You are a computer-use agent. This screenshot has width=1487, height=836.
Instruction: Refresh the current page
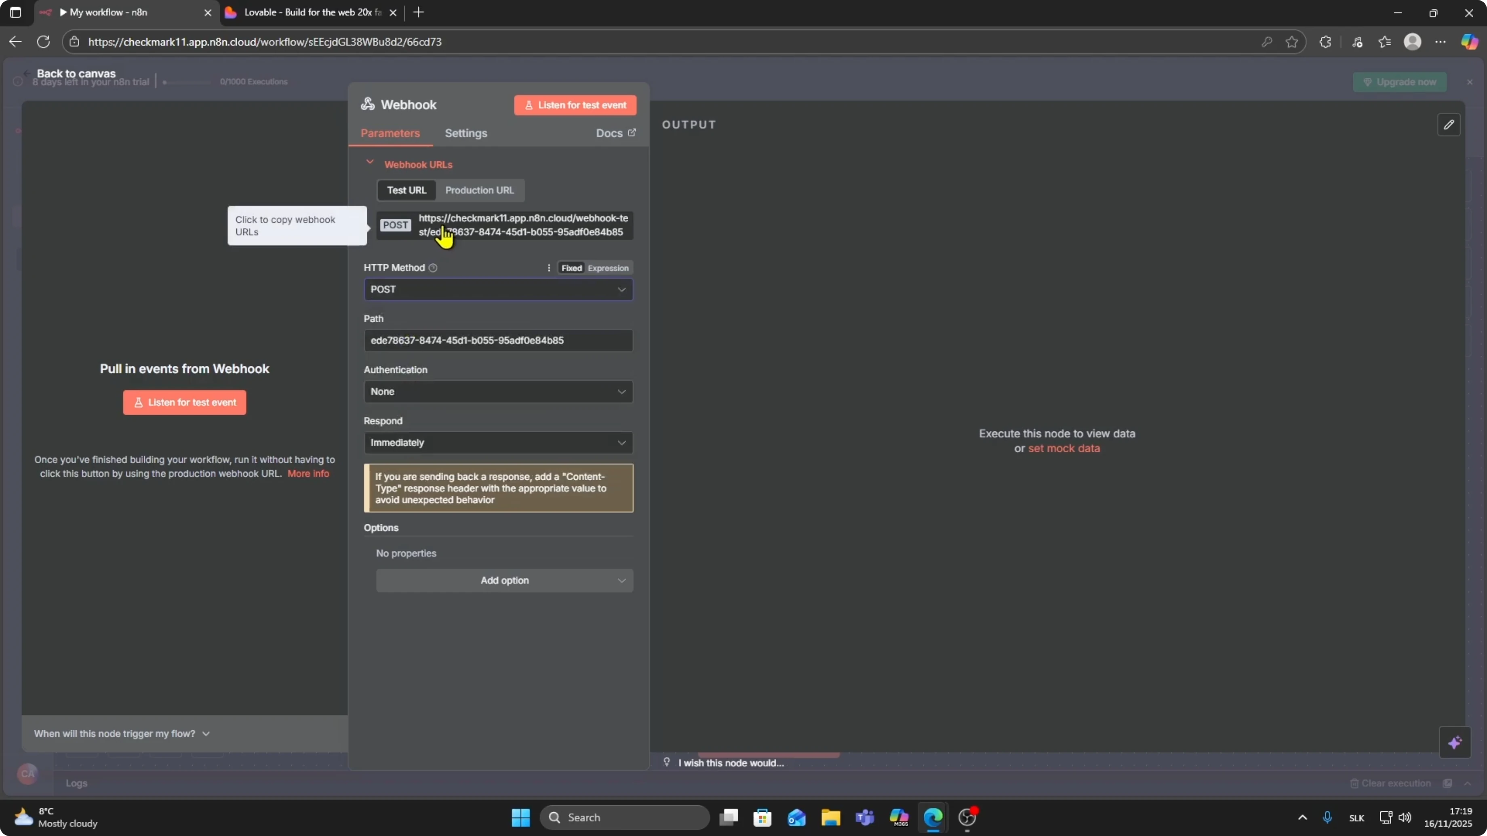point(43,42)
